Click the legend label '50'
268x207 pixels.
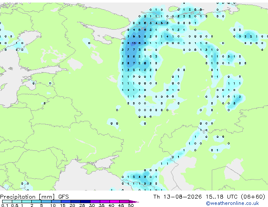[131, 205]
